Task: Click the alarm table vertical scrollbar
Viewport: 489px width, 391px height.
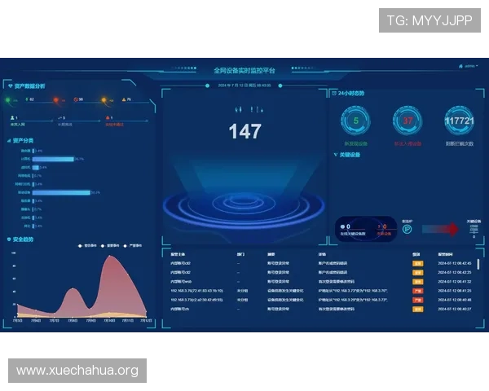Action: (x=478, y=265)
